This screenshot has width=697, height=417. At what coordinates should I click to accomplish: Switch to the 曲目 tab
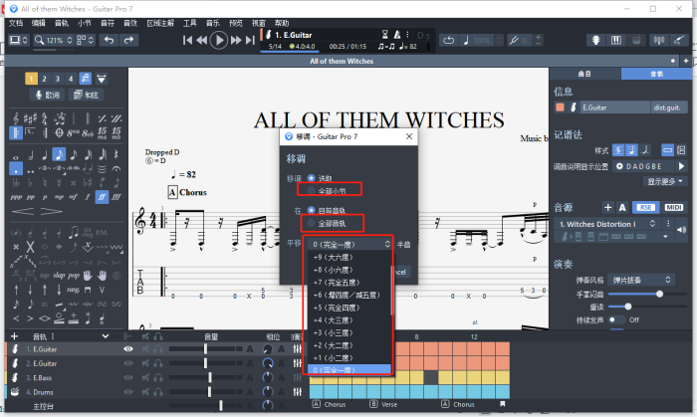583,75
